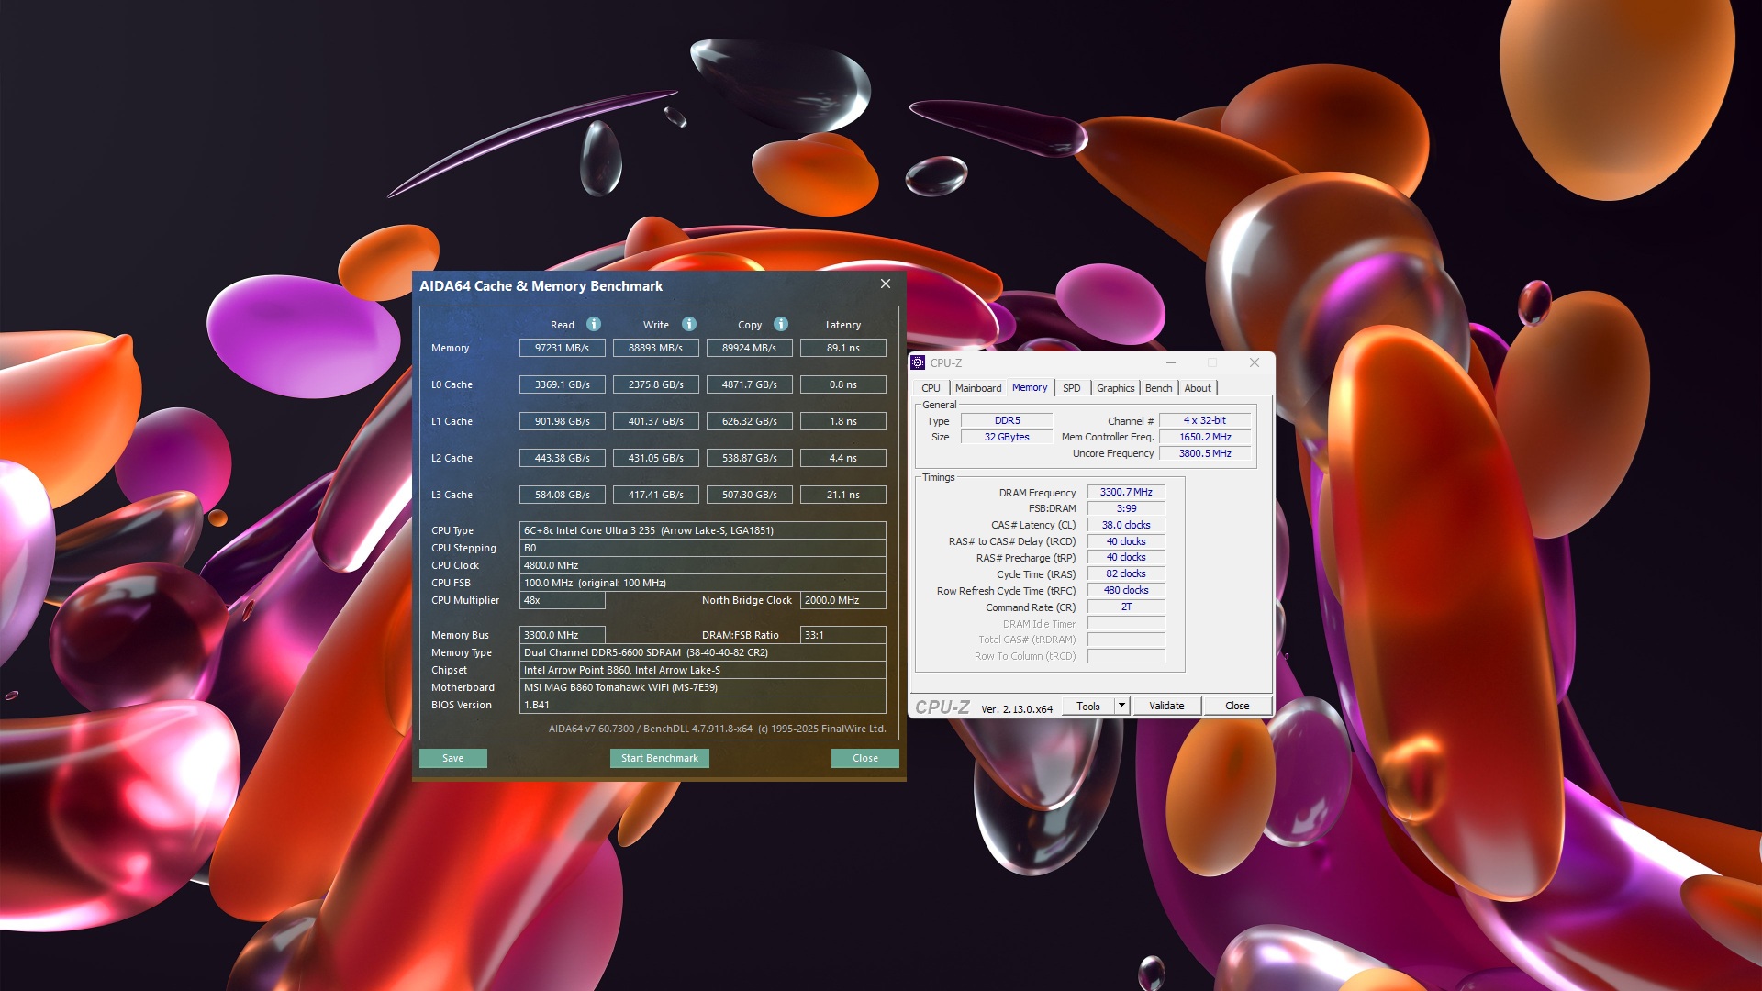Click the L2 Cache Read value 443.38 GB/s
The width and height of the screenshot is (1762, 991).
[563, 458]
